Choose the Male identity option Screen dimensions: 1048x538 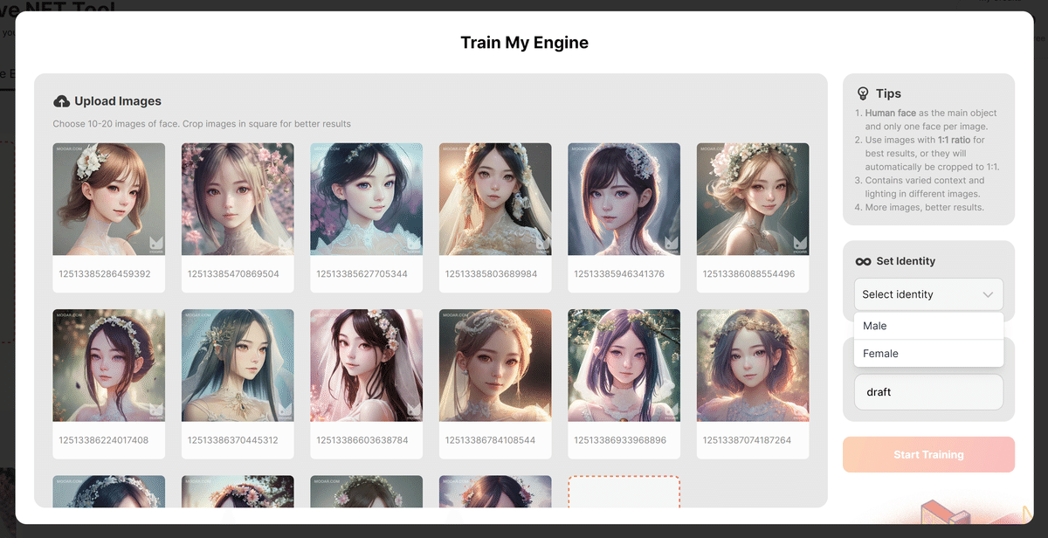coord(928,326)
